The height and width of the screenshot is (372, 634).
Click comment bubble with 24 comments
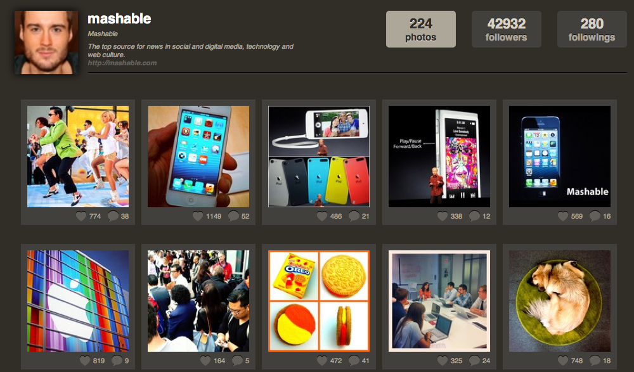474,360
